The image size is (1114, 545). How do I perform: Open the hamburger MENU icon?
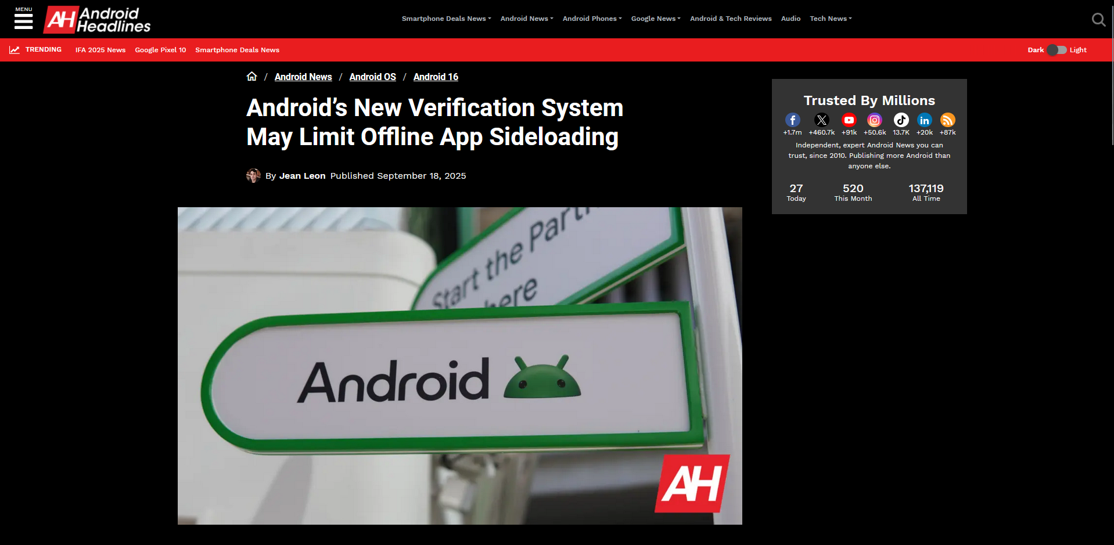tap(24, 19)
